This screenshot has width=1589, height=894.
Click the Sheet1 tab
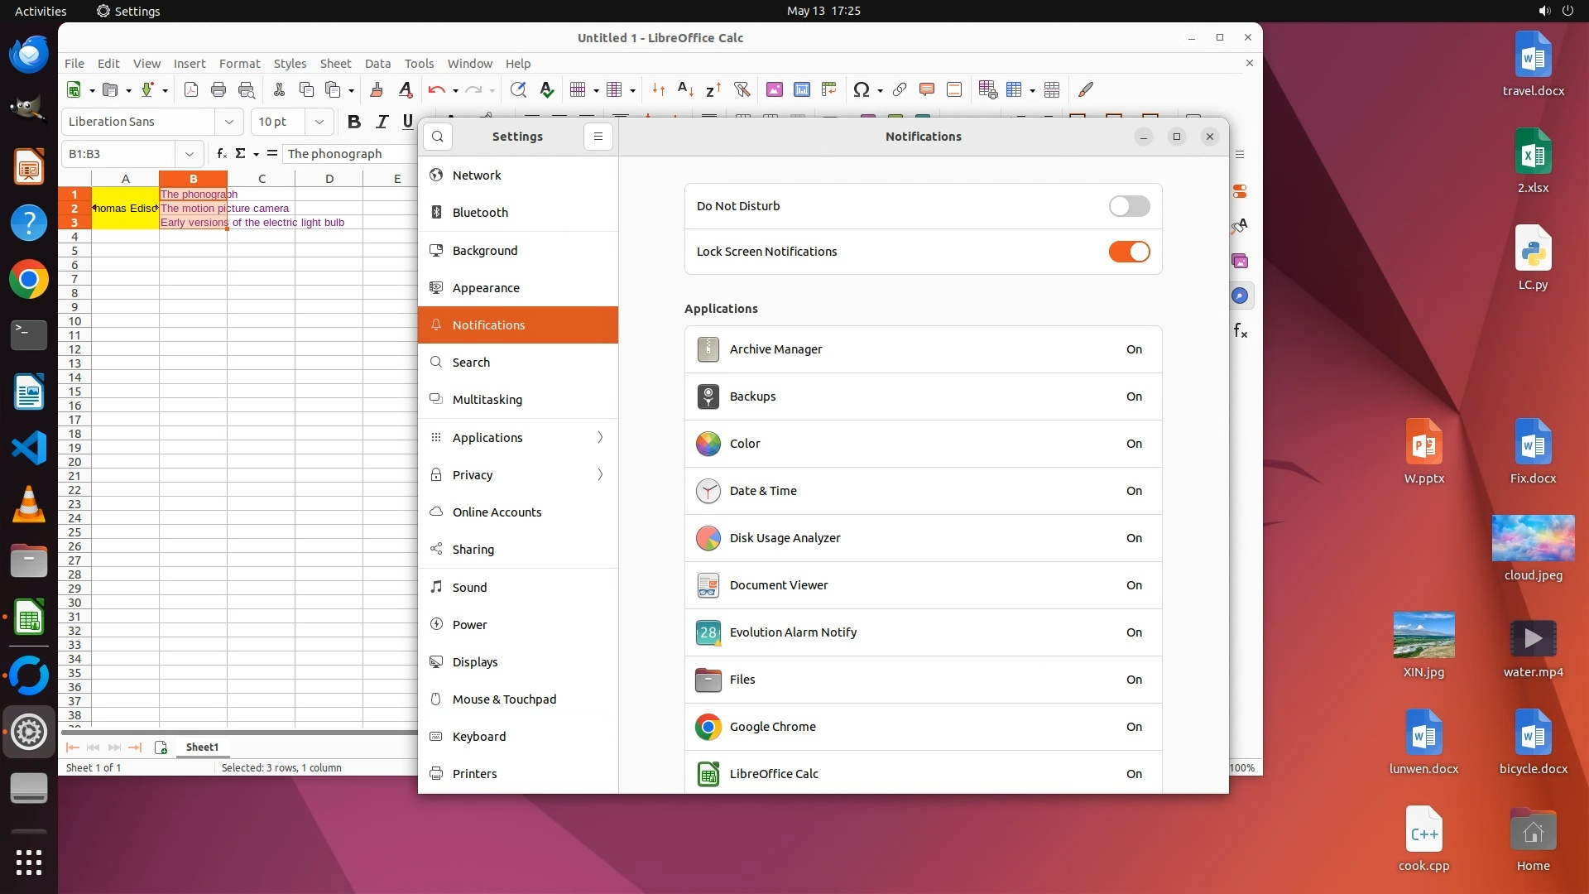pyautogui.click(x=202, y=747)
